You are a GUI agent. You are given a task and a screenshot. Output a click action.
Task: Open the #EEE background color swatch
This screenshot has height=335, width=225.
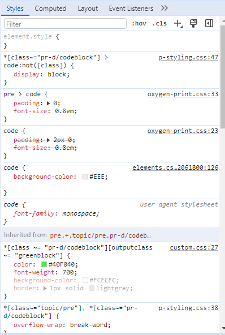(85, 177)
